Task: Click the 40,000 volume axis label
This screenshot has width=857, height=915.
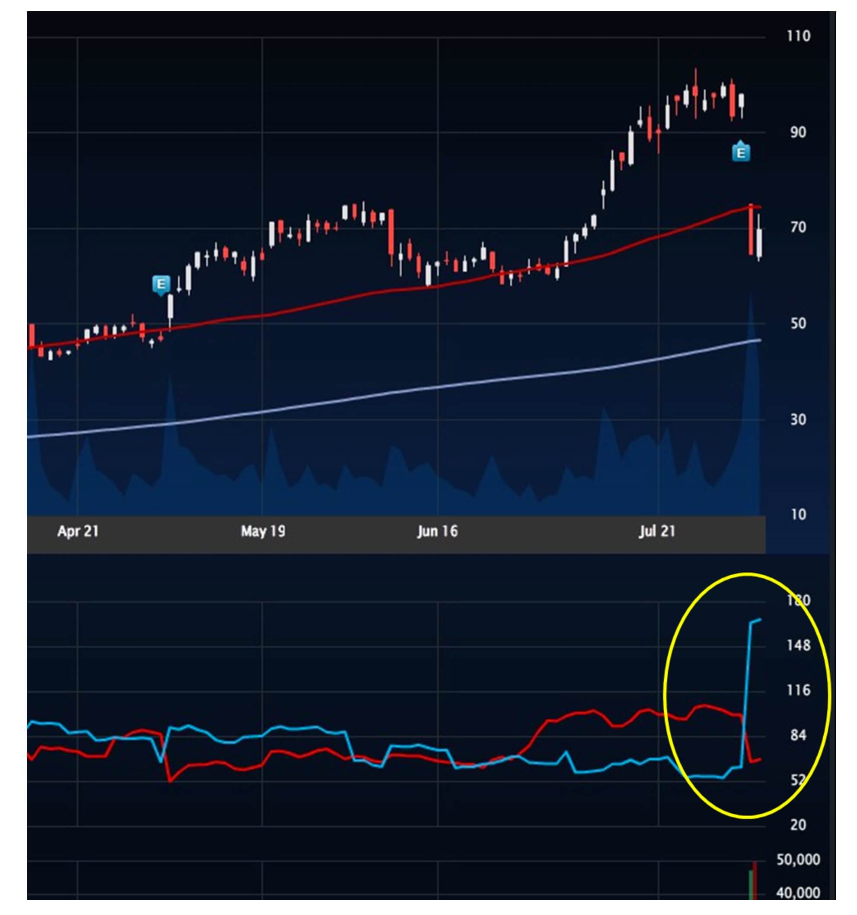Action: point(798,893)
